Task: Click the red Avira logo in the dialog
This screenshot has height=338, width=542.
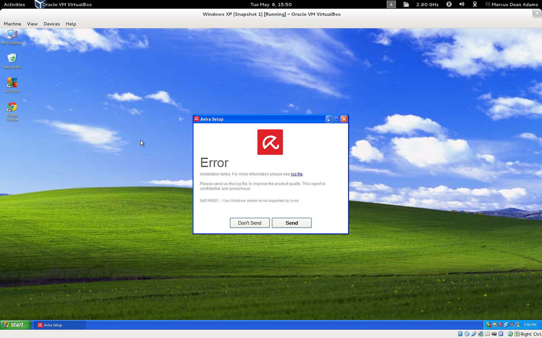Action: click(x=270, y=142)
